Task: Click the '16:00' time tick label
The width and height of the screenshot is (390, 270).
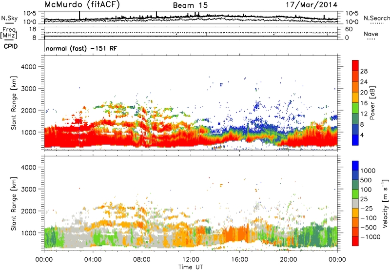Action: point(239,260)
